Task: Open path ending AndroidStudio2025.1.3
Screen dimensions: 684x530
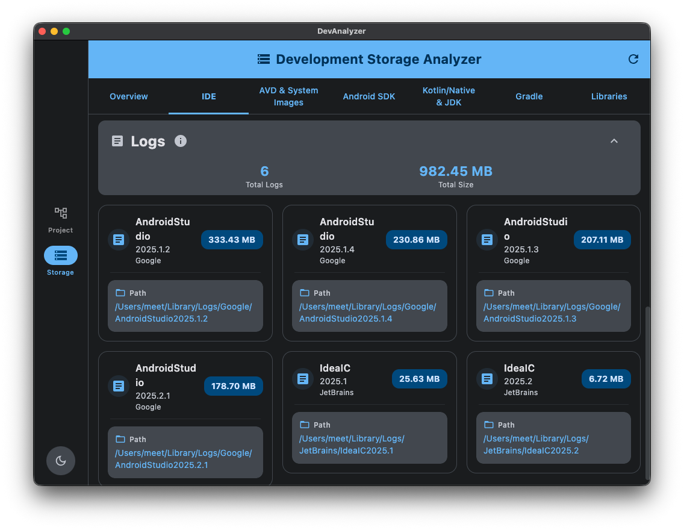Action: 552,313
